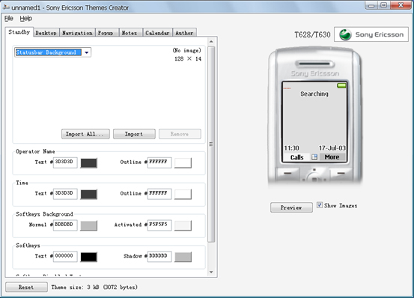
Task: Click the scrollbar down arrow
Action: tap(211, 272)
